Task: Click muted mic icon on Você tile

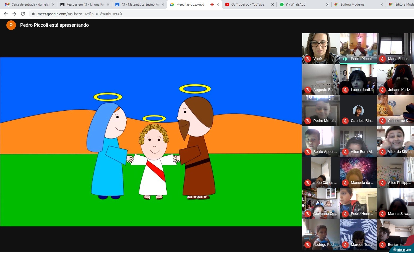Action: pos(308,59)
